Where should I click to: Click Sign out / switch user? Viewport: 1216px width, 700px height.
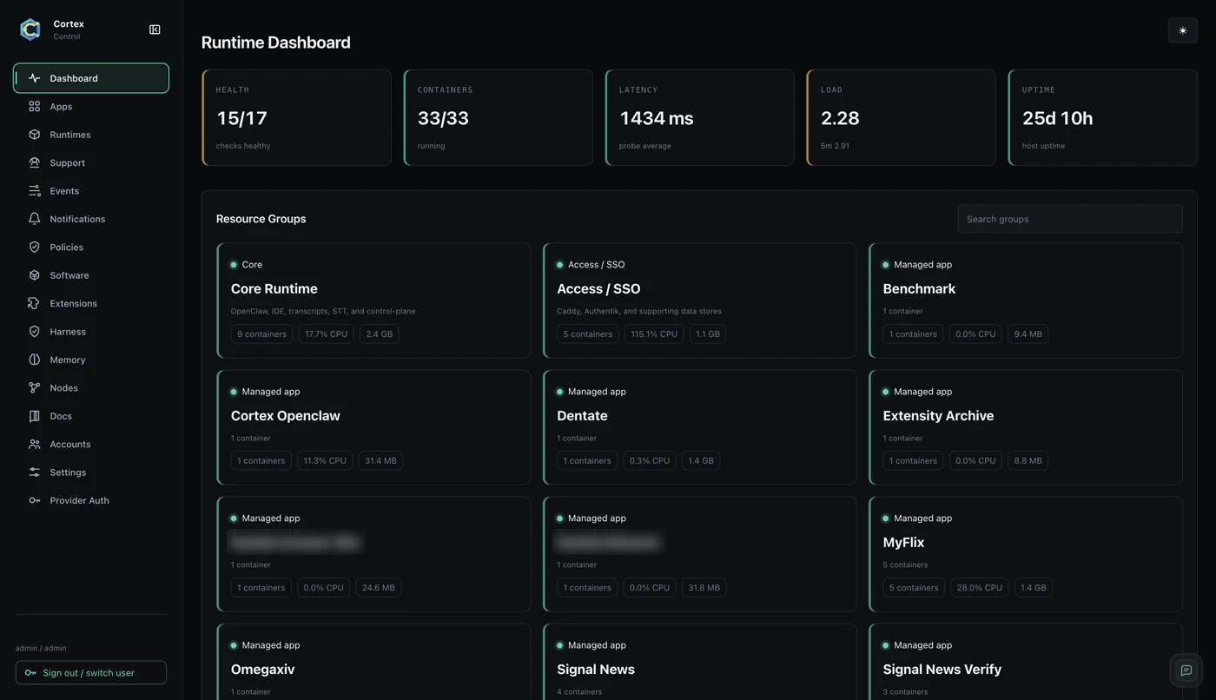pyautogui.click(x=91, y=672)
